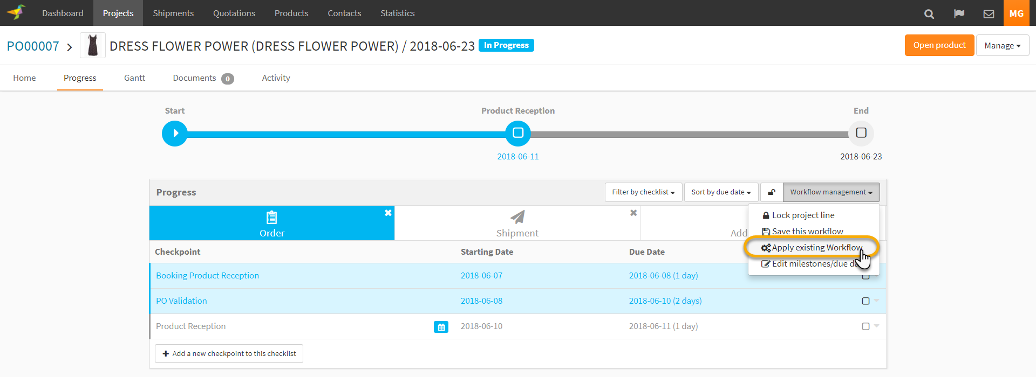
Task: Close the Order checklist tab
Action: [x=388, y=213]
